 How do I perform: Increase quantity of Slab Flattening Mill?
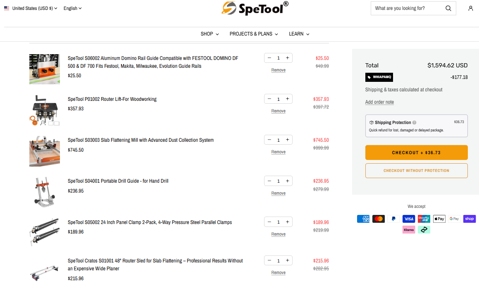(x=288, y=140)
